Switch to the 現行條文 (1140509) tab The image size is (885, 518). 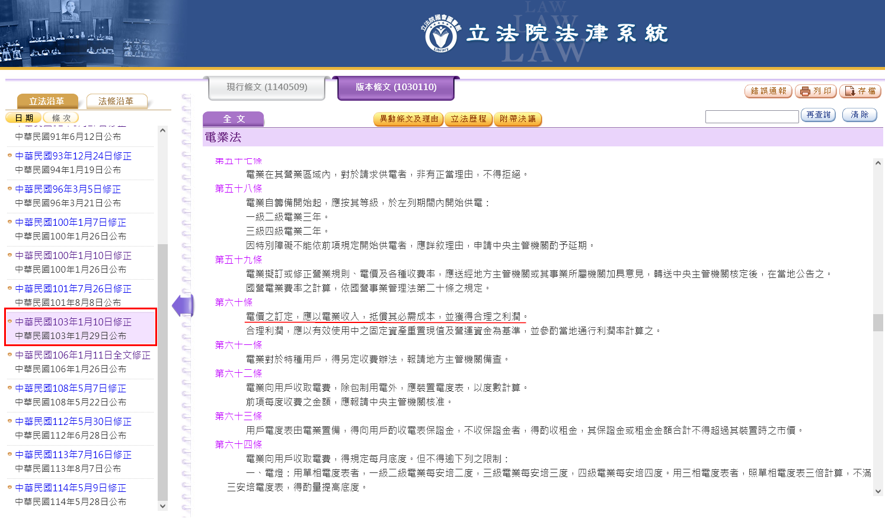point(267,87)
